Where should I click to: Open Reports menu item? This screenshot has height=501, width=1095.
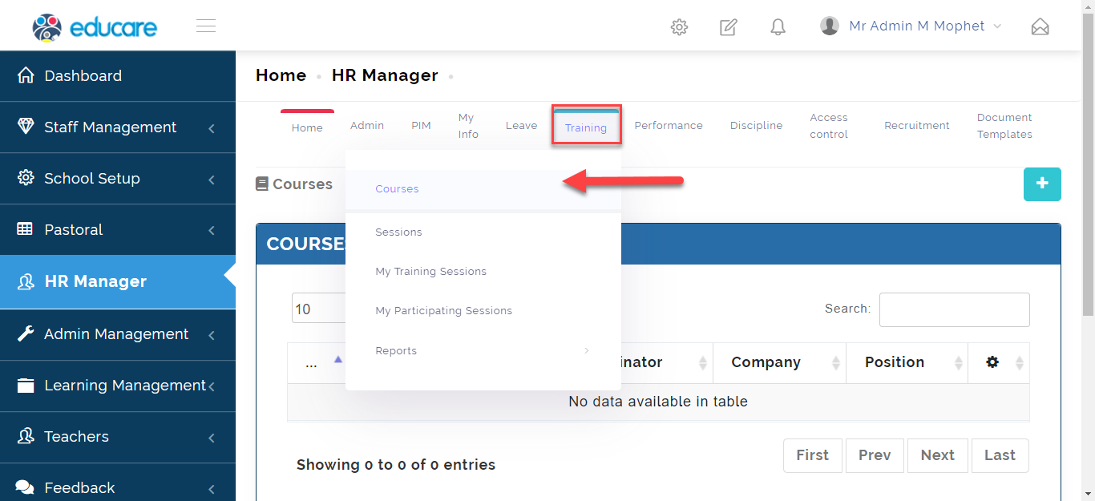tap(483, 351)
